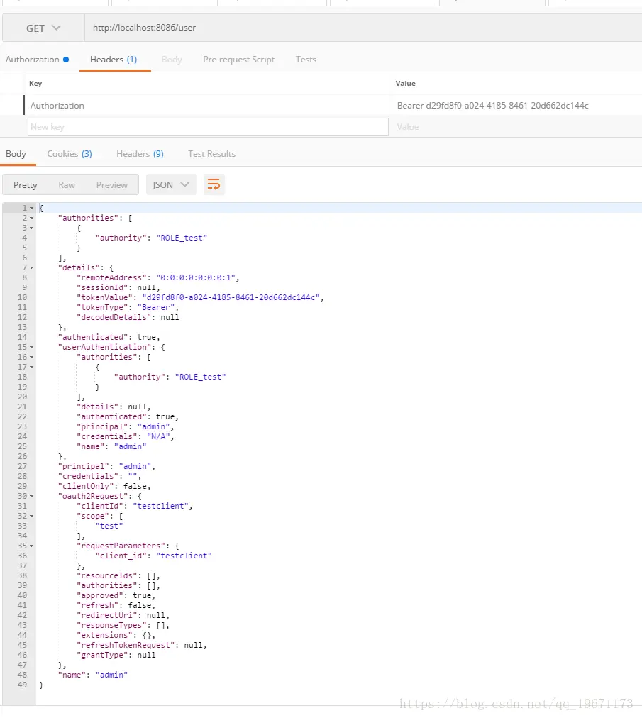Click the "test" scope value on line 33

coord(109,526)
